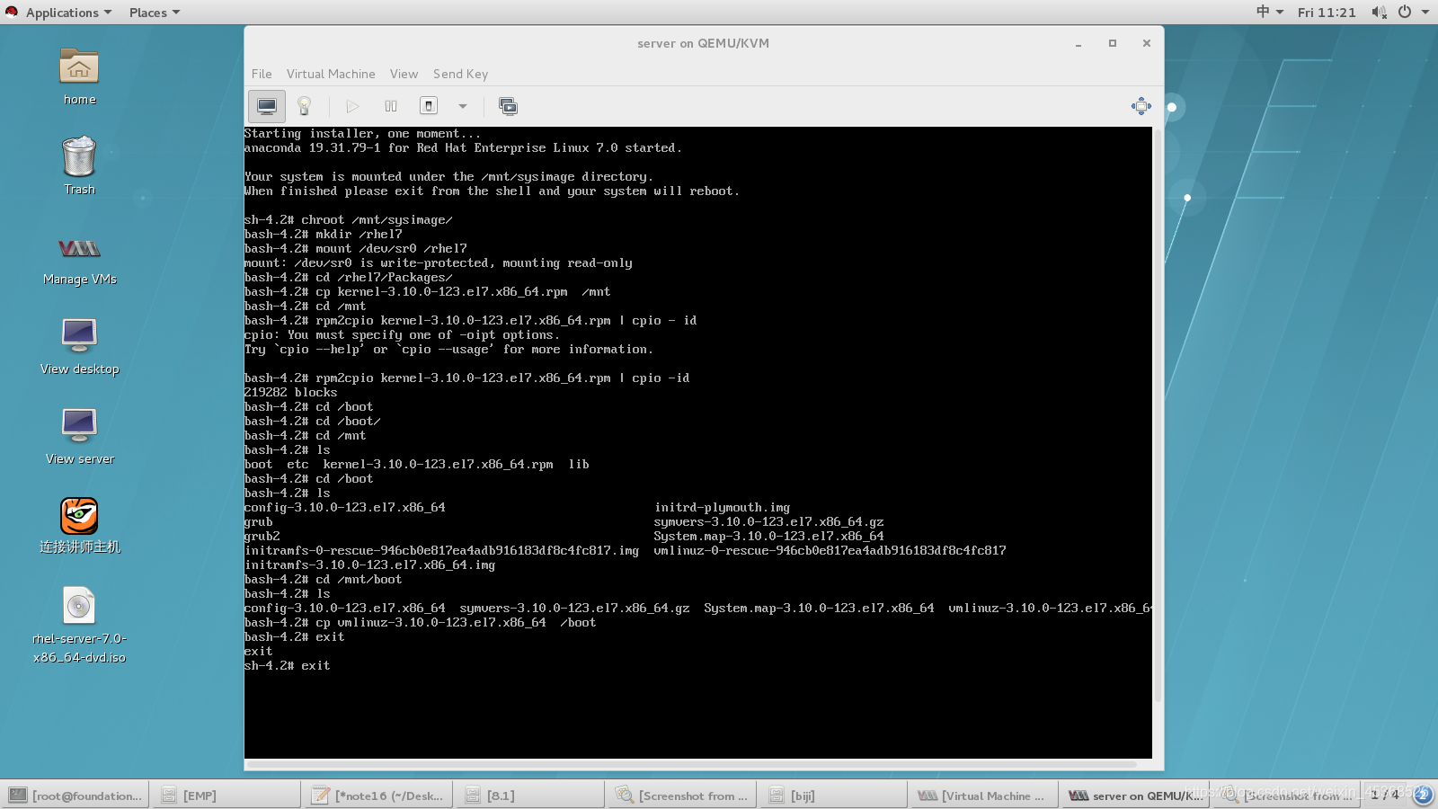Screen dimensions: 1438x809
Task: Open the volume control icon
Action: pos(1379,13)
